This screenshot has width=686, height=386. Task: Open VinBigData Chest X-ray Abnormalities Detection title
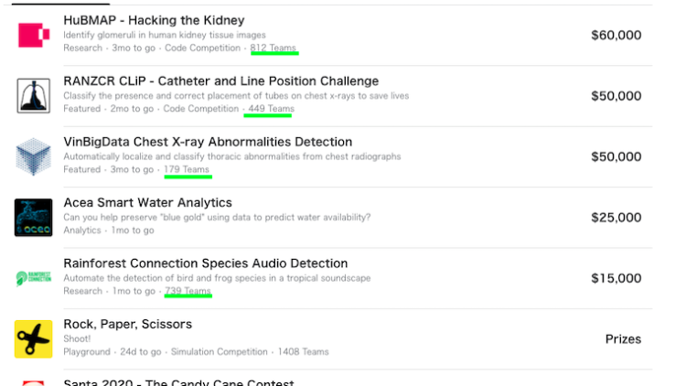pos(208,142)
